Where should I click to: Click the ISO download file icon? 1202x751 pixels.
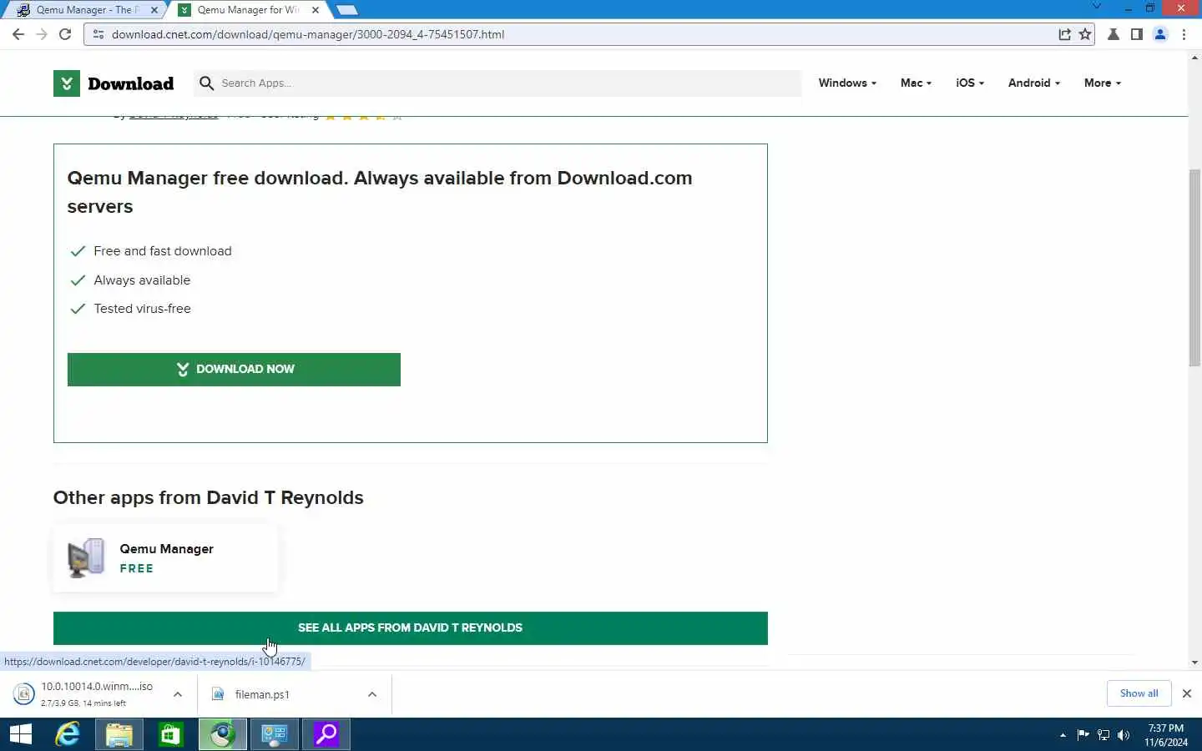coord(23,693)
